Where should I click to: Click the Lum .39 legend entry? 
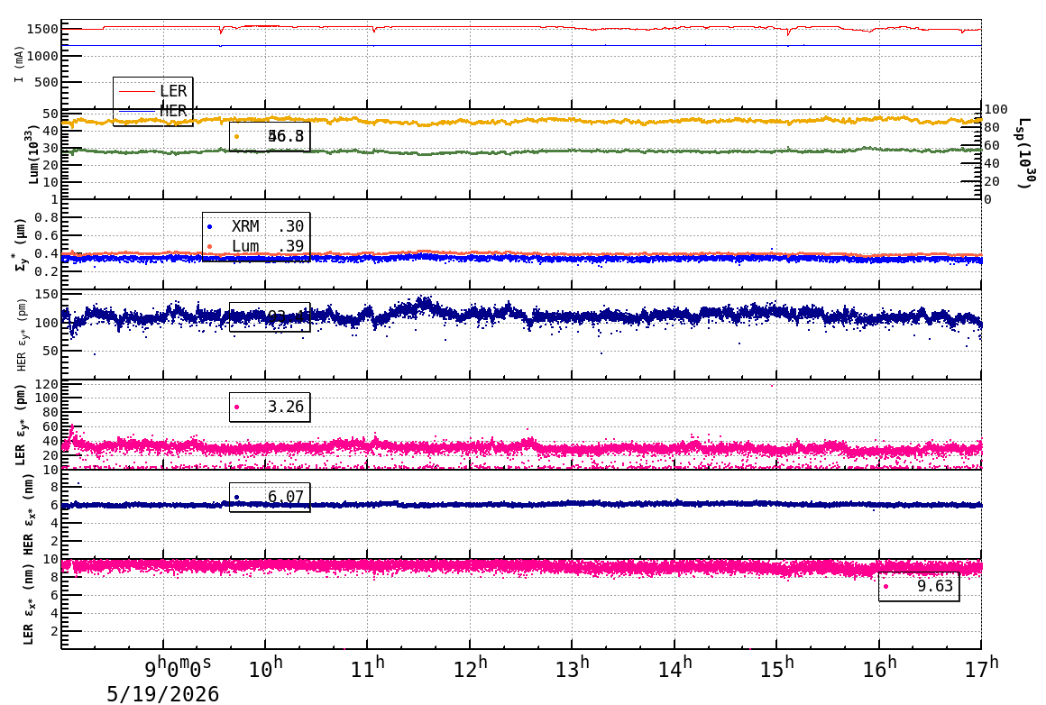(x=256, y=246)
